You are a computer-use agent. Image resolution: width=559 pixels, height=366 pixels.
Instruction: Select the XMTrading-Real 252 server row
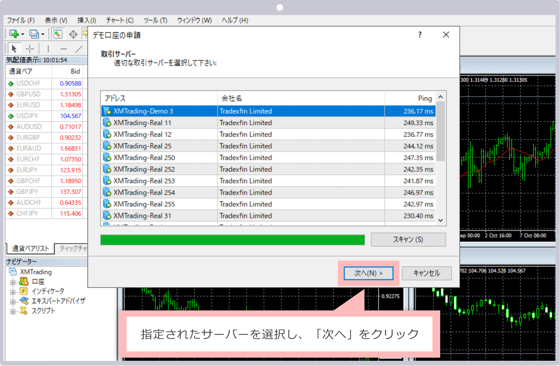pyautogui.click(x=268, y=169)
